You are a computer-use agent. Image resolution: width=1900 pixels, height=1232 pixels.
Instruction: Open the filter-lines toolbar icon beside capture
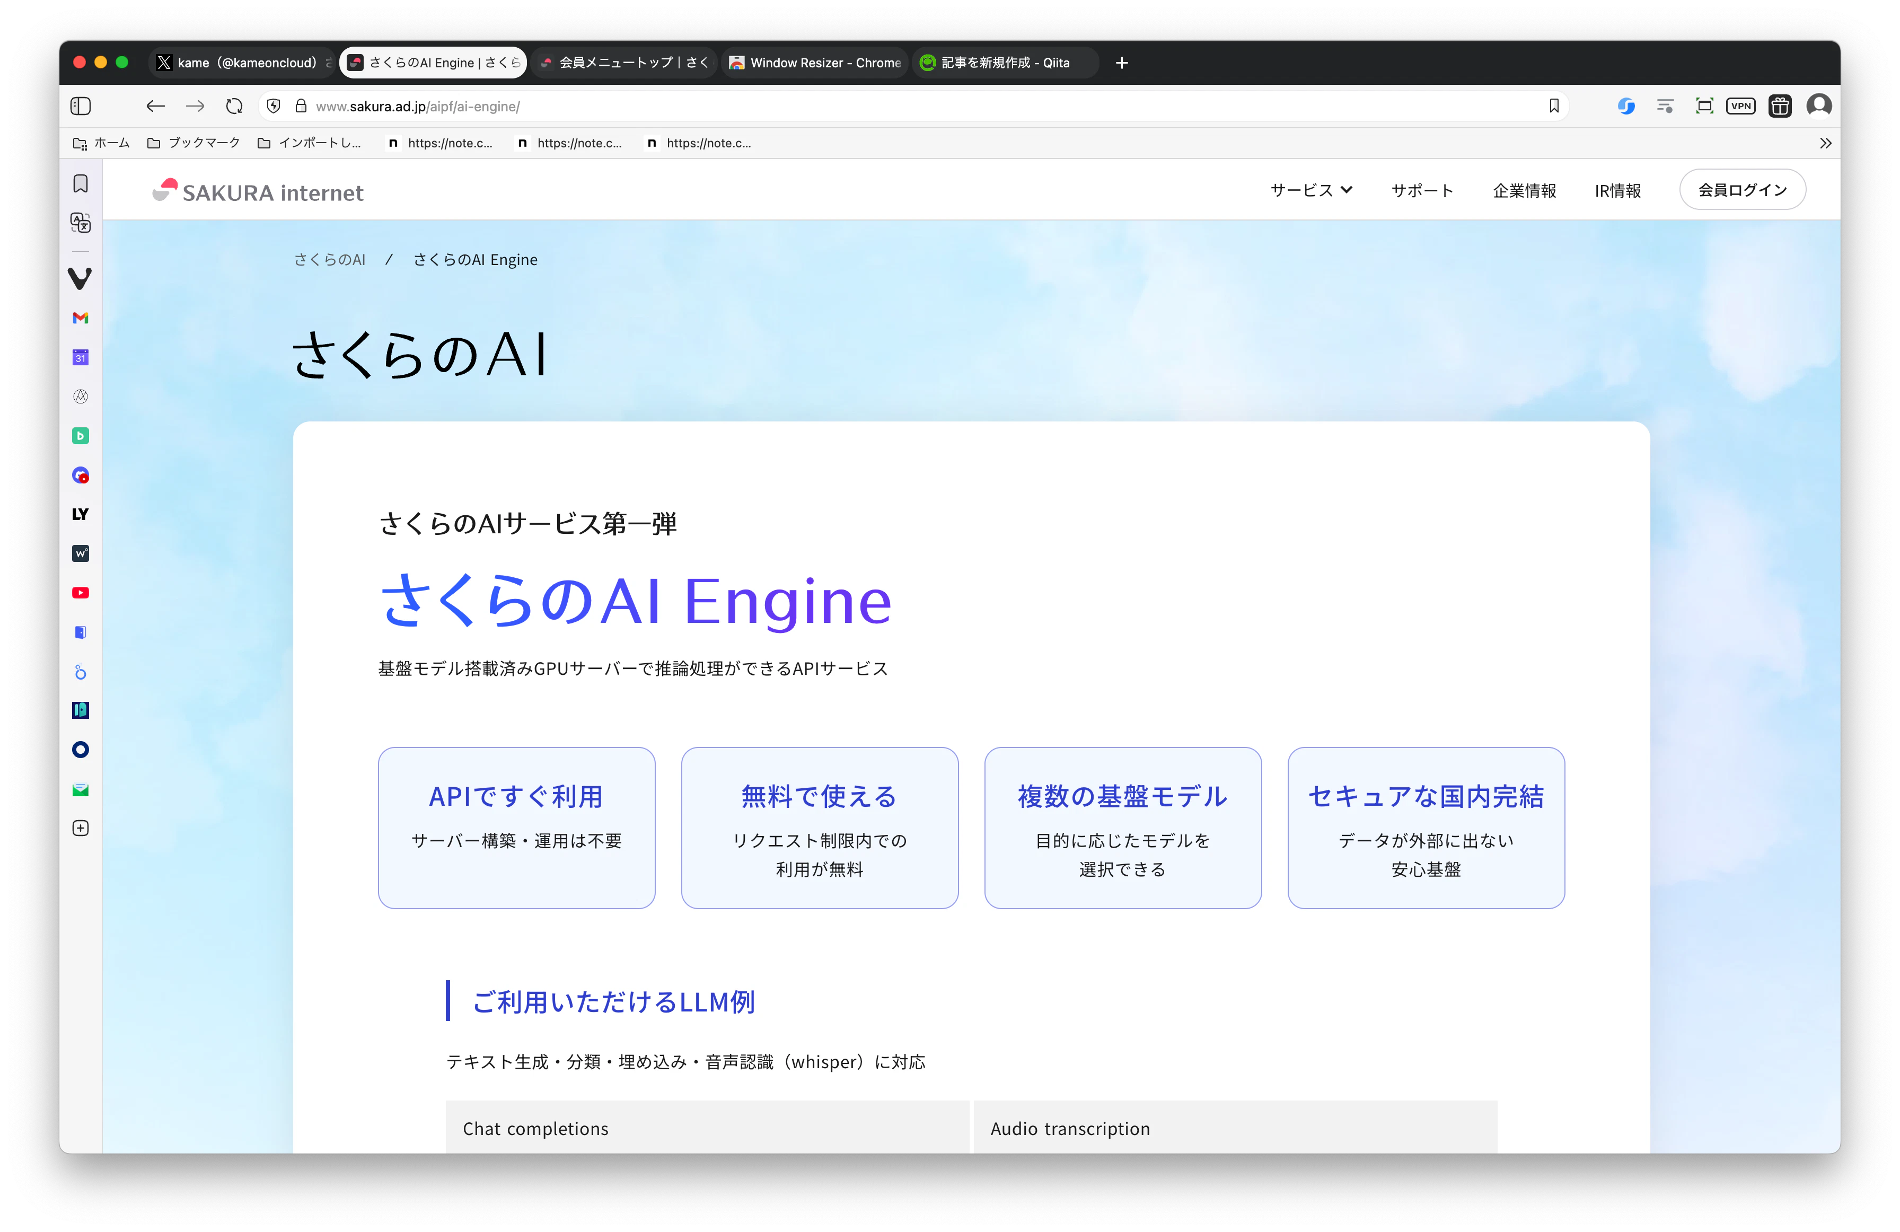(1665, 106)
